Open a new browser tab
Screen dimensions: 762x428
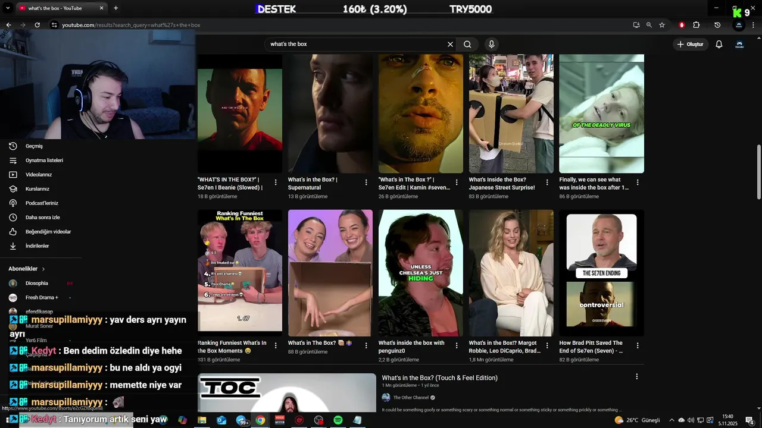click(115, 8)
